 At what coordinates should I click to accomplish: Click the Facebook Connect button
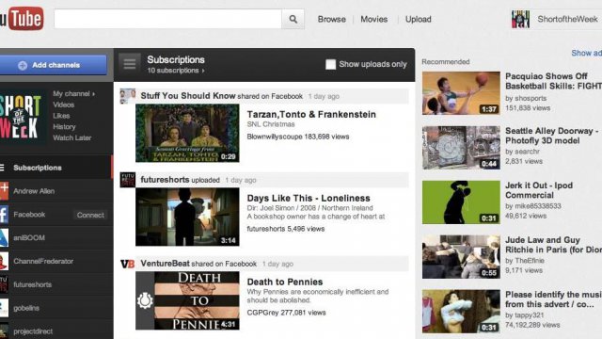(90, 215)
